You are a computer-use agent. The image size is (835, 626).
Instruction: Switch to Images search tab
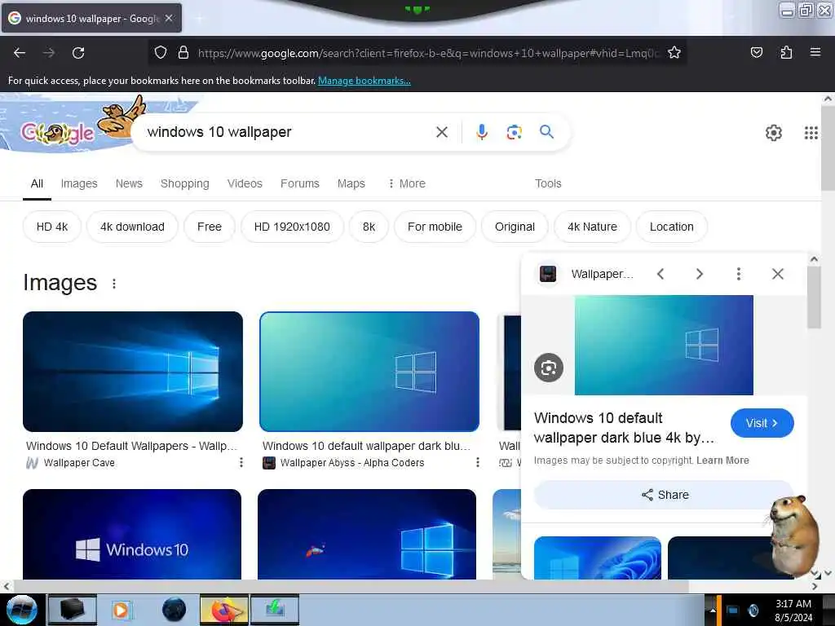click(79, 183)
